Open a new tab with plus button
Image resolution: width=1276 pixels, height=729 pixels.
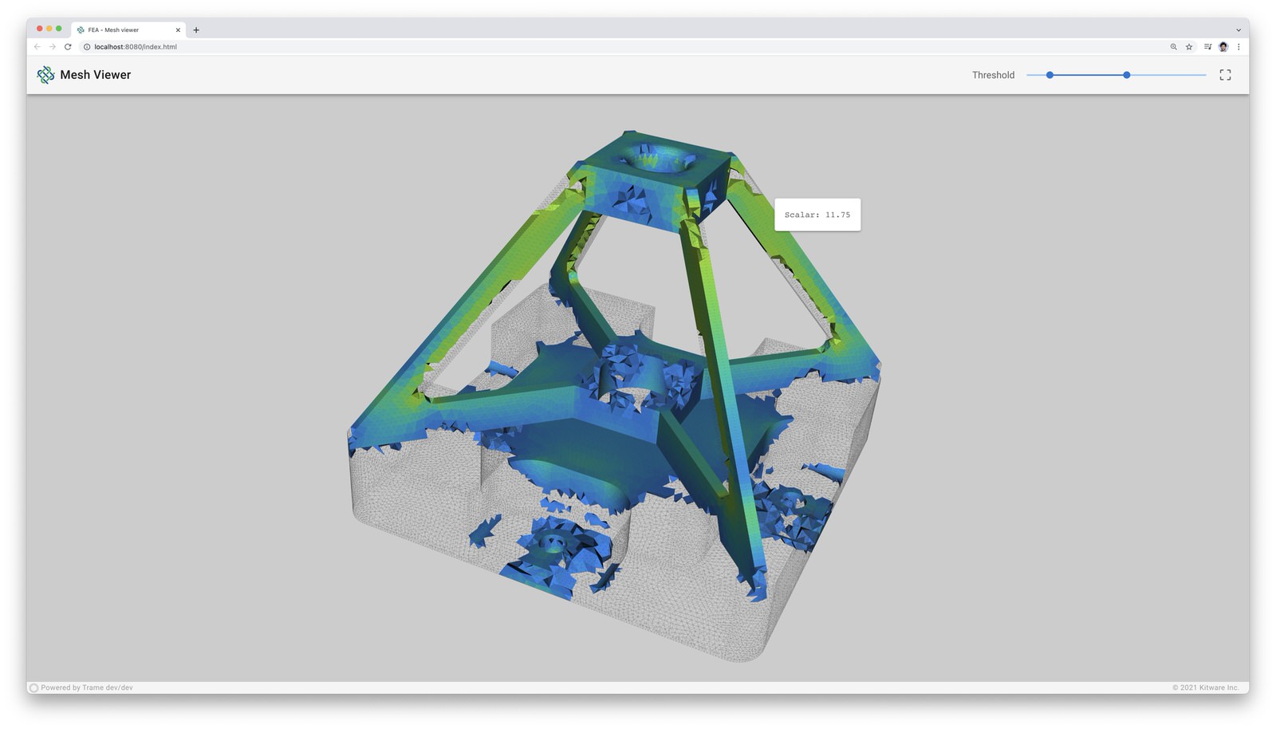coord(196,30)
